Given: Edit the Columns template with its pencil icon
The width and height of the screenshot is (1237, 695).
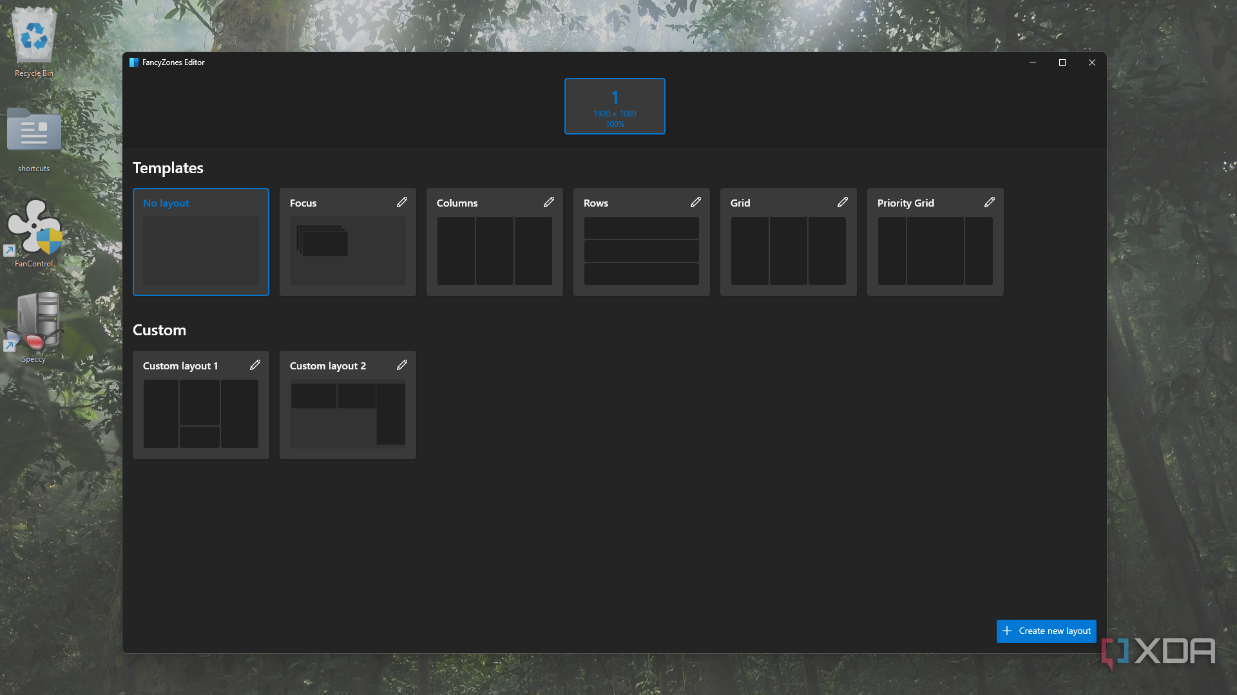Looking at the screenshot, I should [x=549, y=203].
